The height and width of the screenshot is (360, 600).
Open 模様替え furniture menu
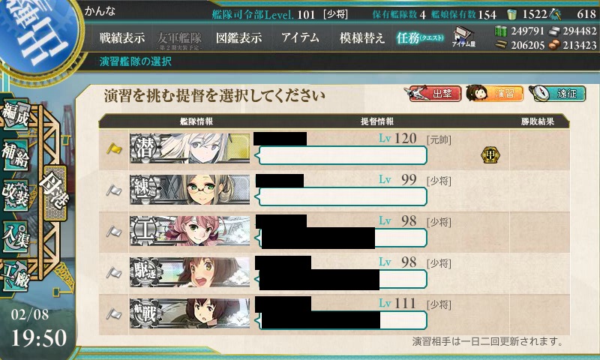361,37
